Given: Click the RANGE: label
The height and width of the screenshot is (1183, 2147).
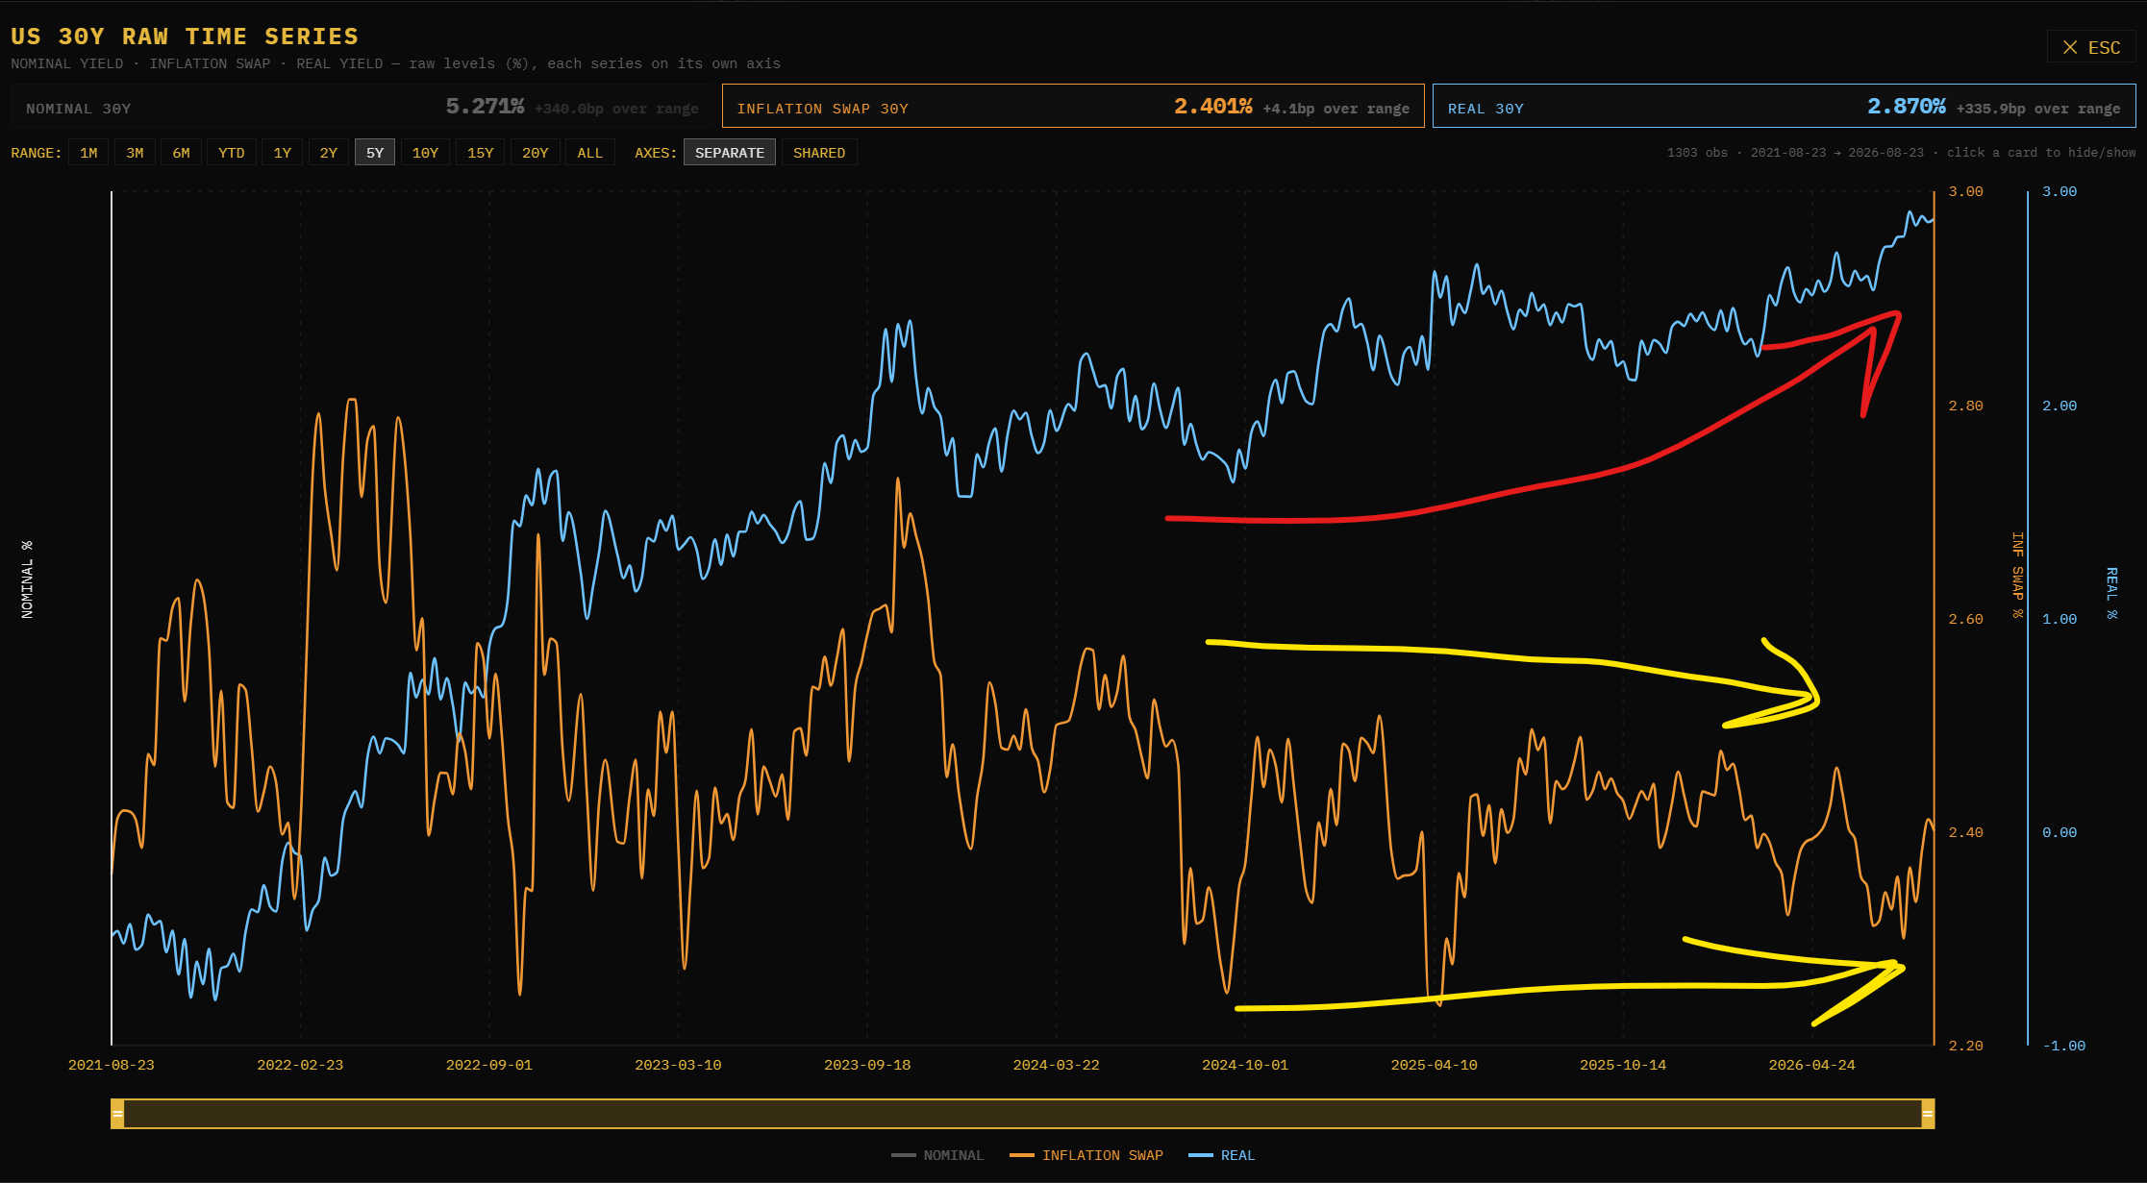Looking at the screenshot, I should click(37, 153).
